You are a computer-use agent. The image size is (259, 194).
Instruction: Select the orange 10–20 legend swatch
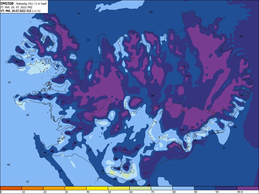pos(33,188)
